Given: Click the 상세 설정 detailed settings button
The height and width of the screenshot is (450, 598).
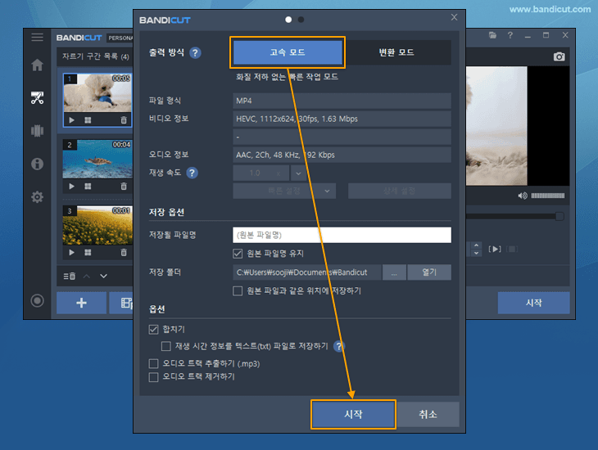Looking at the screenshot, I should click(399, 191).
